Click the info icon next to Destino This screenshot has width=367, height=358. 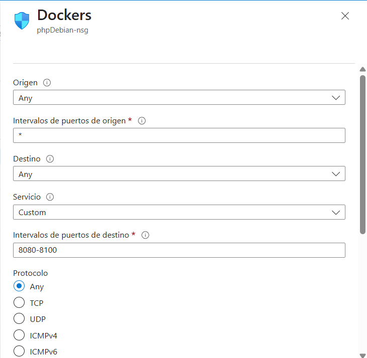(x=50, y=159)
